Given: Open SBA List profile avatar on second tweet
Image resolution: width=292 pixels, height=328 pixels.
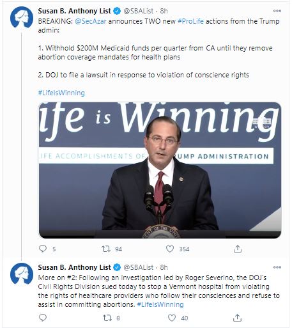Looking at the screenshot, I should click(x=22, y=274).
